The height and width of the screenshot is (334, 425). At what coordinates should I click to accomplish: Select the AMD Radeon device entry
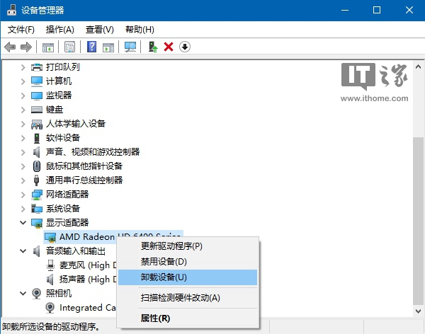pos(113,237)
